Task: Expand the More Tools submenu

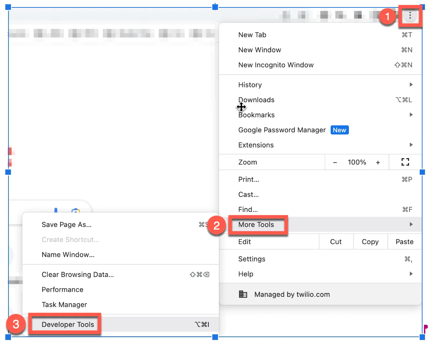Action: tap(256, 225)
